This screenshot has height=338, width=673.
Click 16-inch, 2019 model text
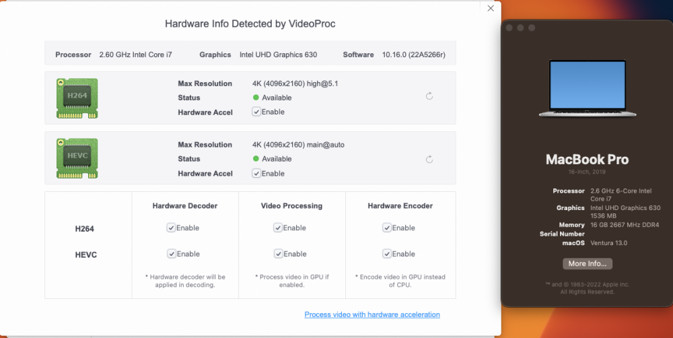click(587, 172)
